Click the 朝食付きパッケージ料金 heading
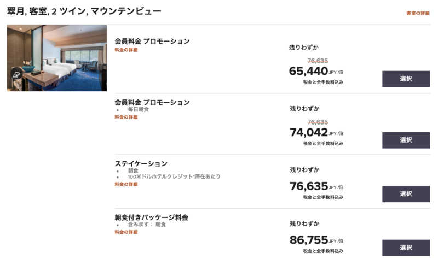This screenshot has height=259, width=438. [x=152, y=217]
